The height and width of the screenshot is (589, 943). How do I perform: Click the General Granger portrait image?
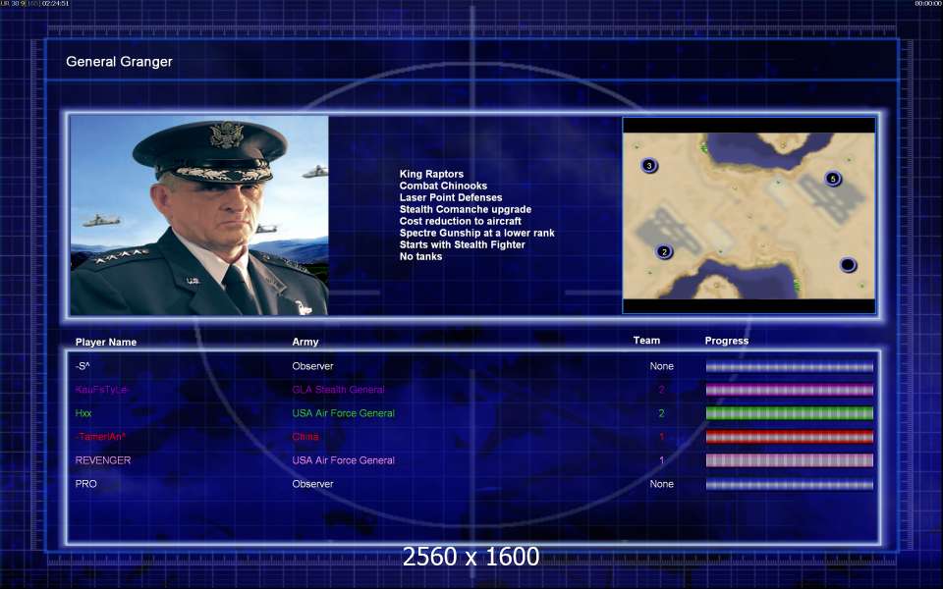point(199,215)
